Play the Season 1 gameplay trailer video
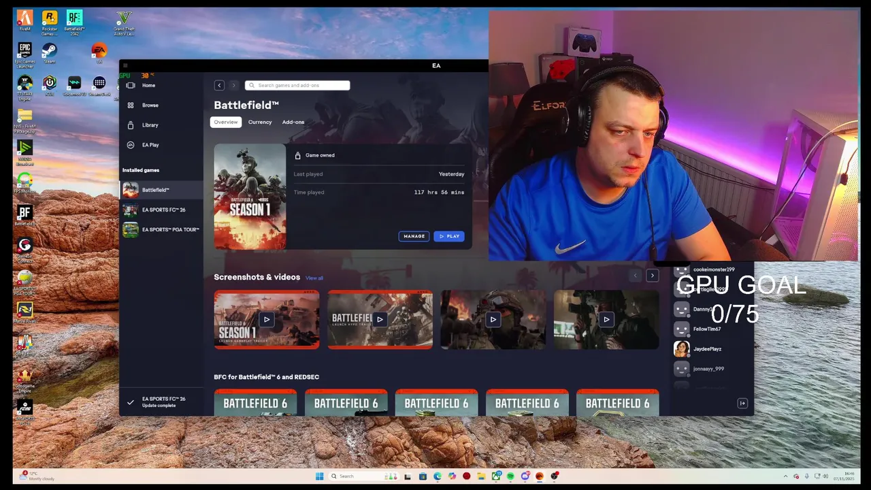The height and width of the screenshot is (490, 871). point(267,319)
